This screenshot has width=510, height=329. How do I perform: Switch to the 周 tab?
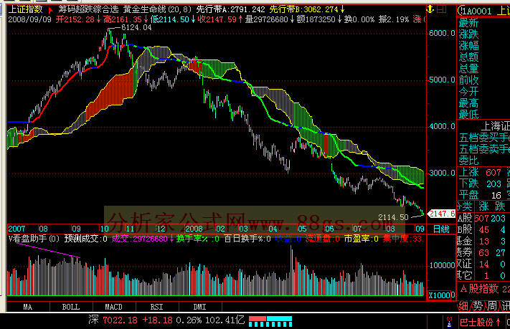point(492,306)
